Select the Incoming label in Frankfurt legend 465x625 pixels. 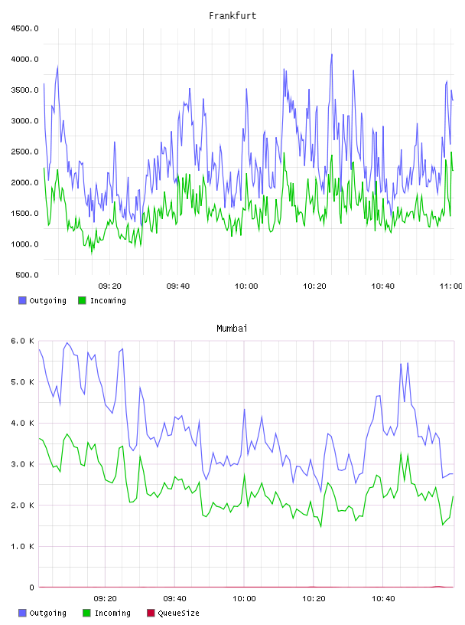click(x=108, y=300)
